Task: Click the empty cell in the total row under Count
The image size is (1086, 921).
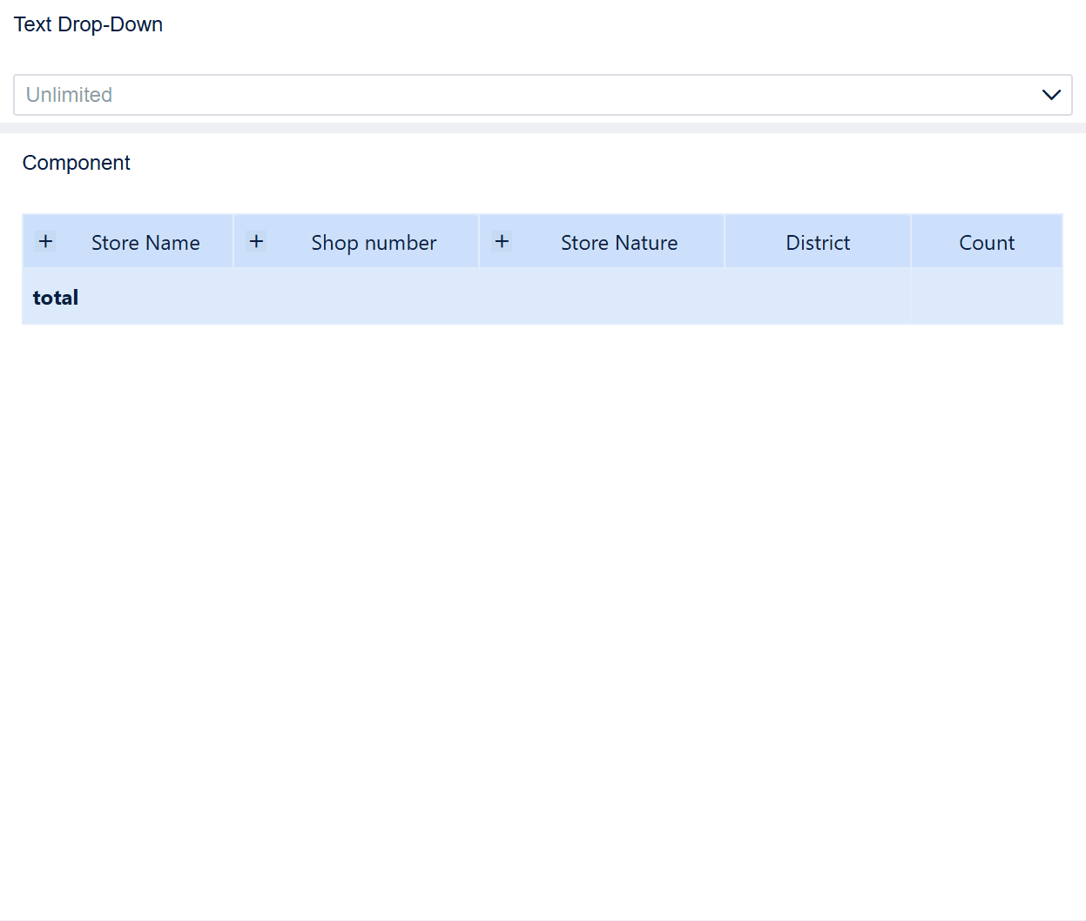Action: [987, 297]
